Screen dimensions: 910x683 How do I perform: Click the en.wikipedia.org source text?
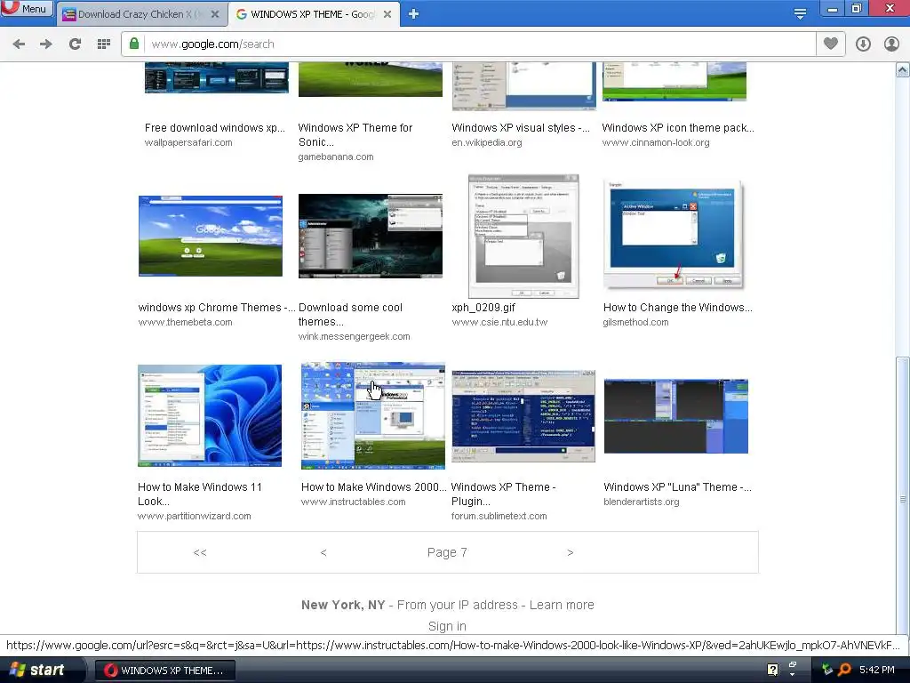[x=487, y=143]
